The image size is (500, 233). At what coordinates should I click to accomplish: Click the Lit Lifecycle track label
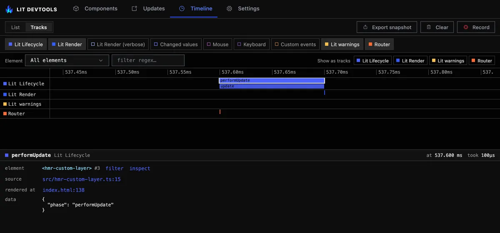click(x=24, y=84)
